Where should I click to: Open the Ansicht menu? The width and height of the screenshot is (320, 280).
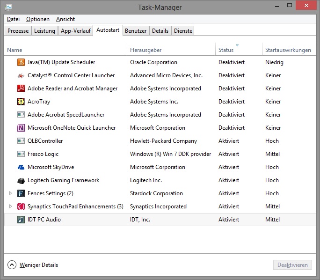pyautogui.click(x=65, y=19)
